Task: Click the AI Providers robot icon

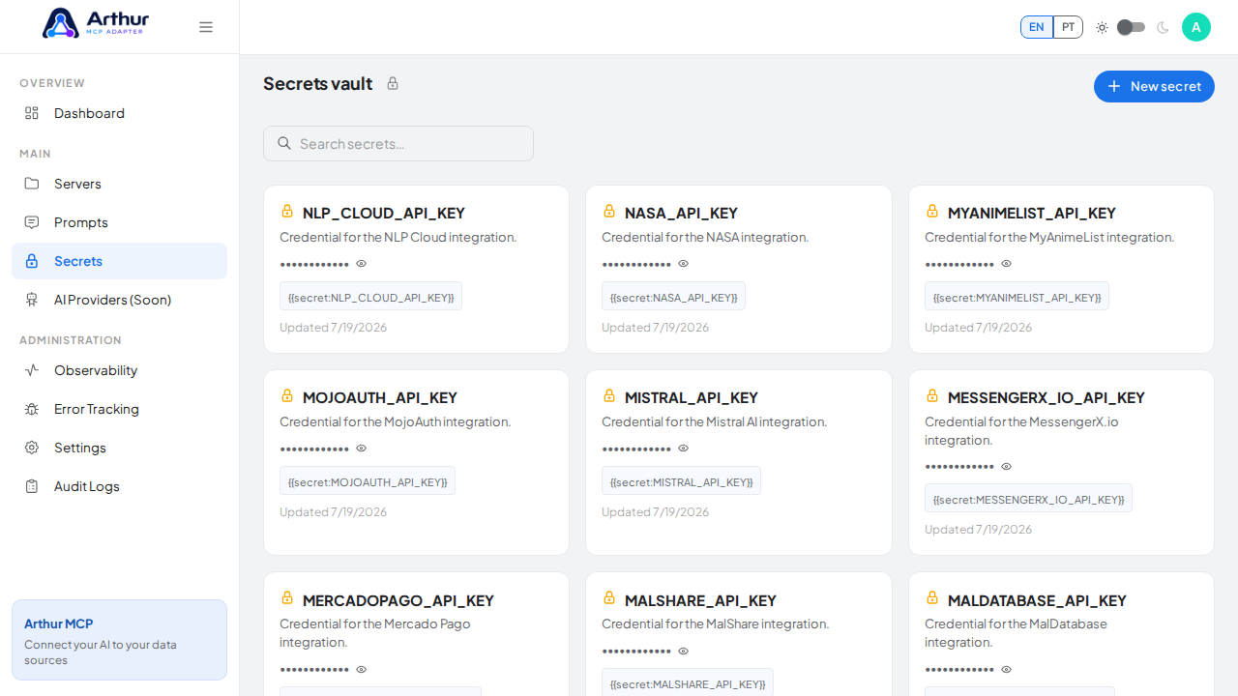Action: (32, 300)
